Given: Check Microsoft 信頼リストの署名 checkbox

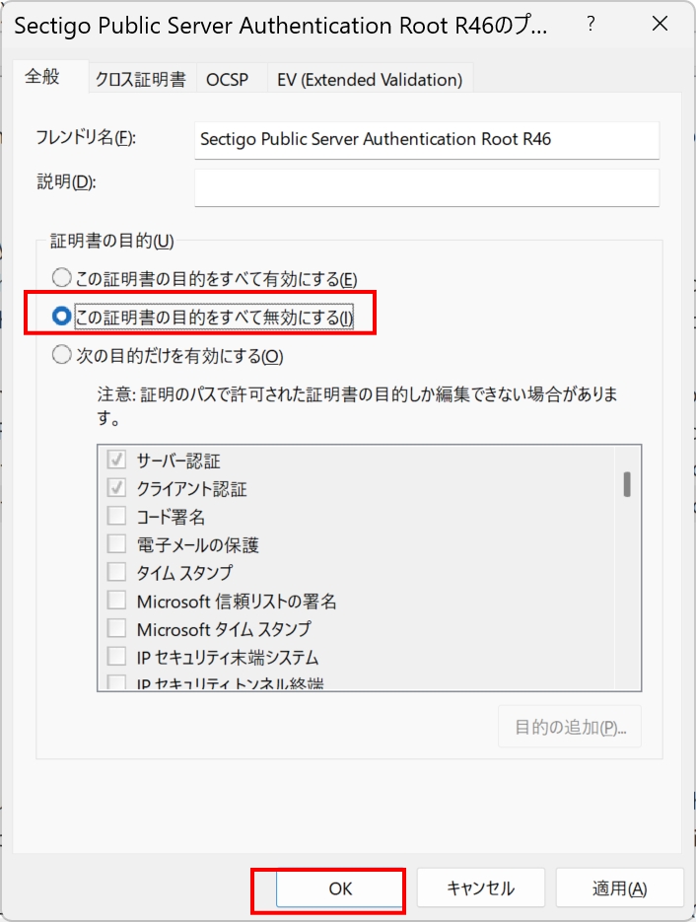Looking at the screenshot, I should [116, 601].
